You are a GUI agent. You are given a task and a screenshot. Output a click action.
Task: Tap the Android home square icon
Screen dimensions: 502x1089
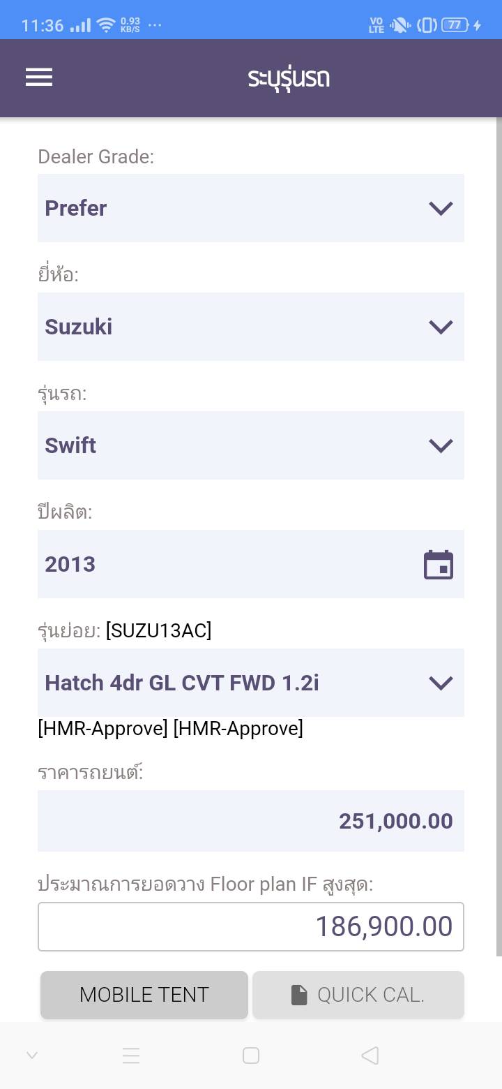[251, 1055]
